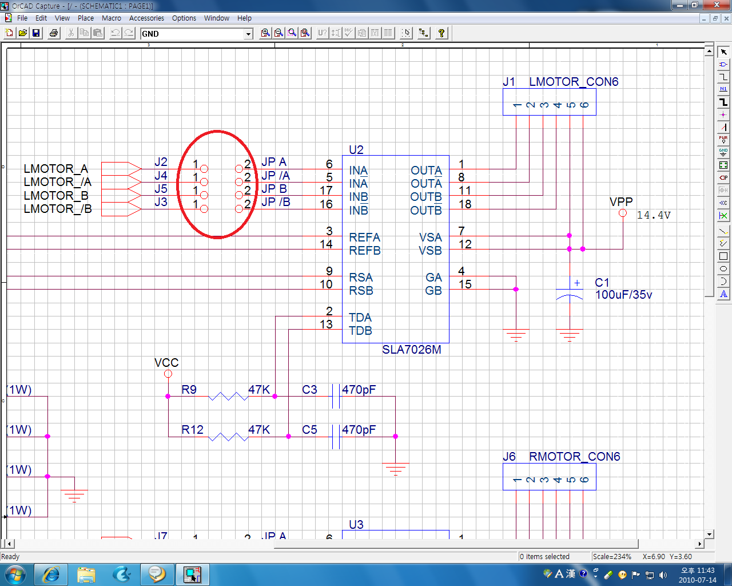732x586 pixels.
Task: Click the Zoom Out magnifier icon
Action: 279,33
